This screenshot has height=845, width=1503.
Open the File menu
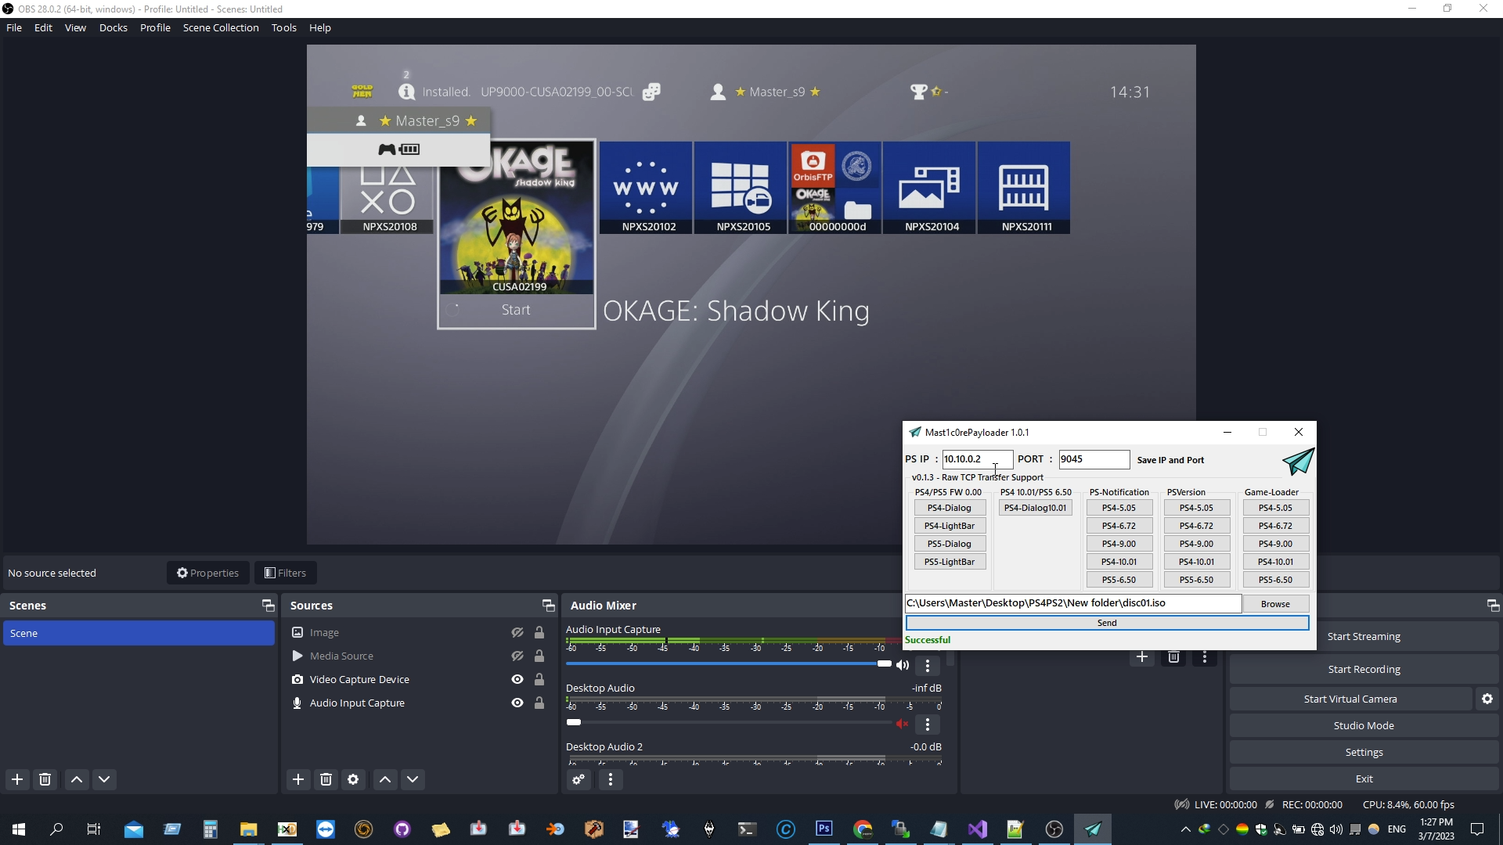[x=14, y=27]
